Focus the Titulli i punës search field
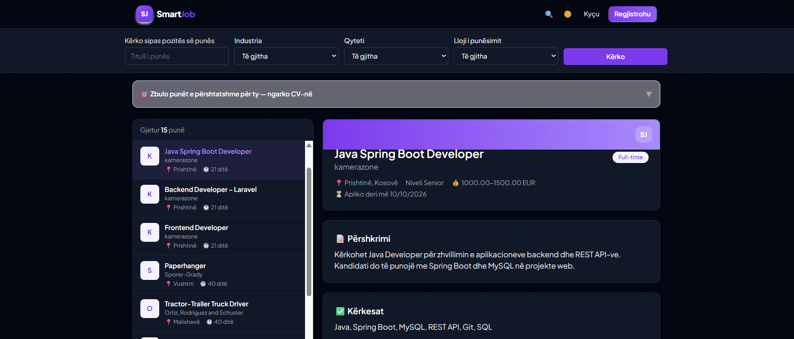The width and height of the screenshot is (794, 339). [x=176, y=56]
